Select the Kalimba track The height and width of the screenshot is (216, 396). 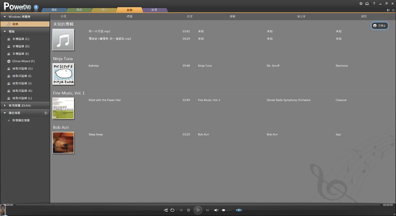pyautogui.click(x=94, y=66)
